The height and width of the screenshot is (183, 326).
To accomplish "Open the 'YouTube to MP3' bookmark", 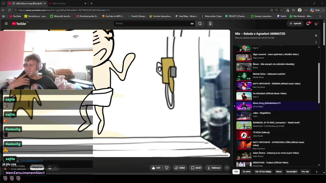I will [x=113, y=16].
